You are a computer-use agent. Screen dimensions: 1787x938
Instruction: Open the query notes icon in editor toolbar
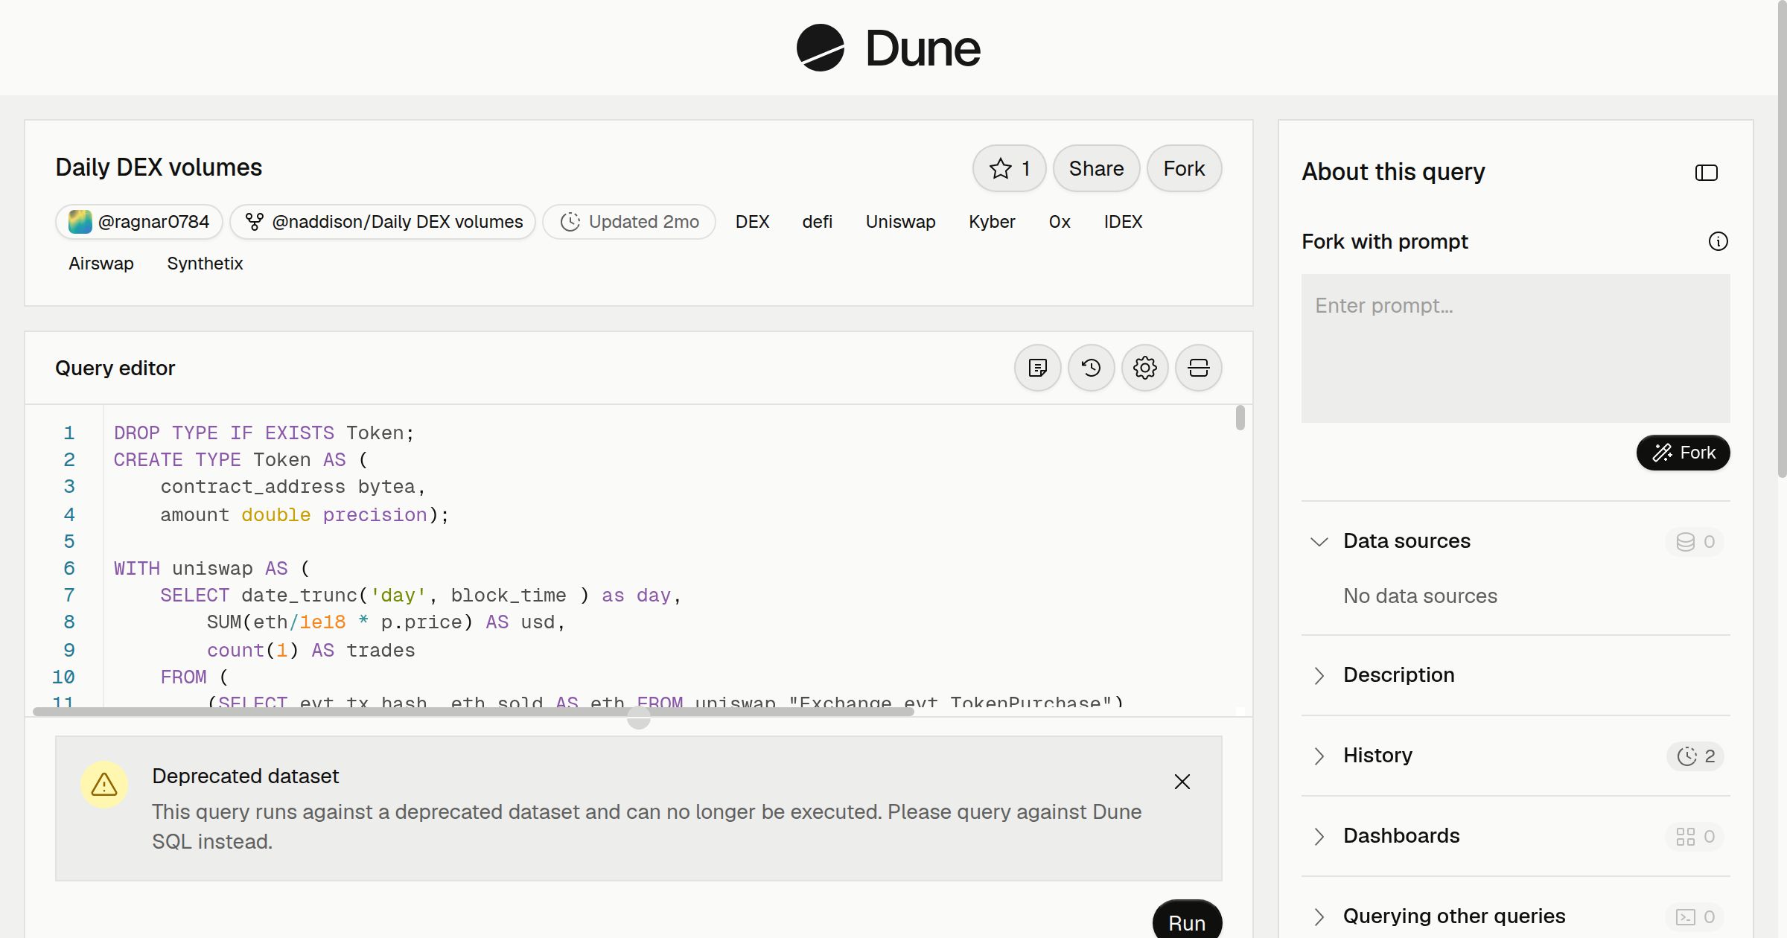click(1037, 368)
